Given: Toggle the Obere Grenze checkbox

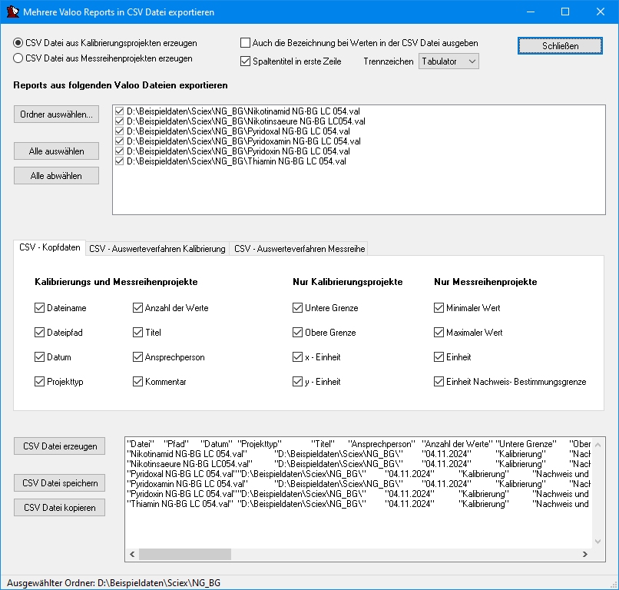Looking at the screenshot, I should click(298, 333).
